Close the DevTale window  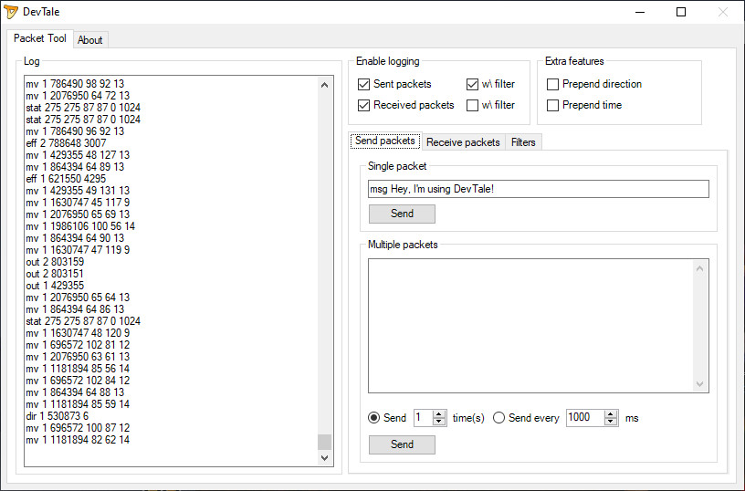pos(723,12)
